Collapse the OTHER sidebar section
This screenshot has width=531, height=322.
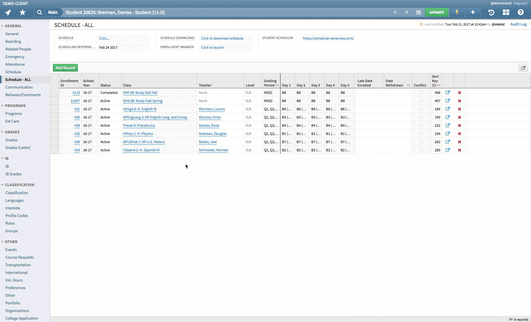3,242
